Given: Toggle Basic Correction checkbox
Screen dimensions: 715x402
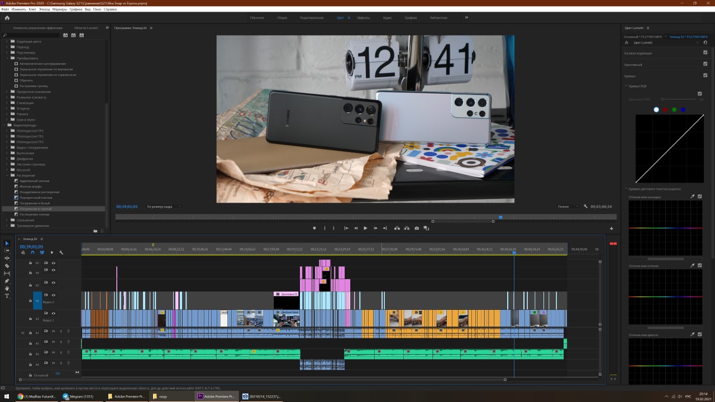Looking at the screenshot, I should click(705, 53).
